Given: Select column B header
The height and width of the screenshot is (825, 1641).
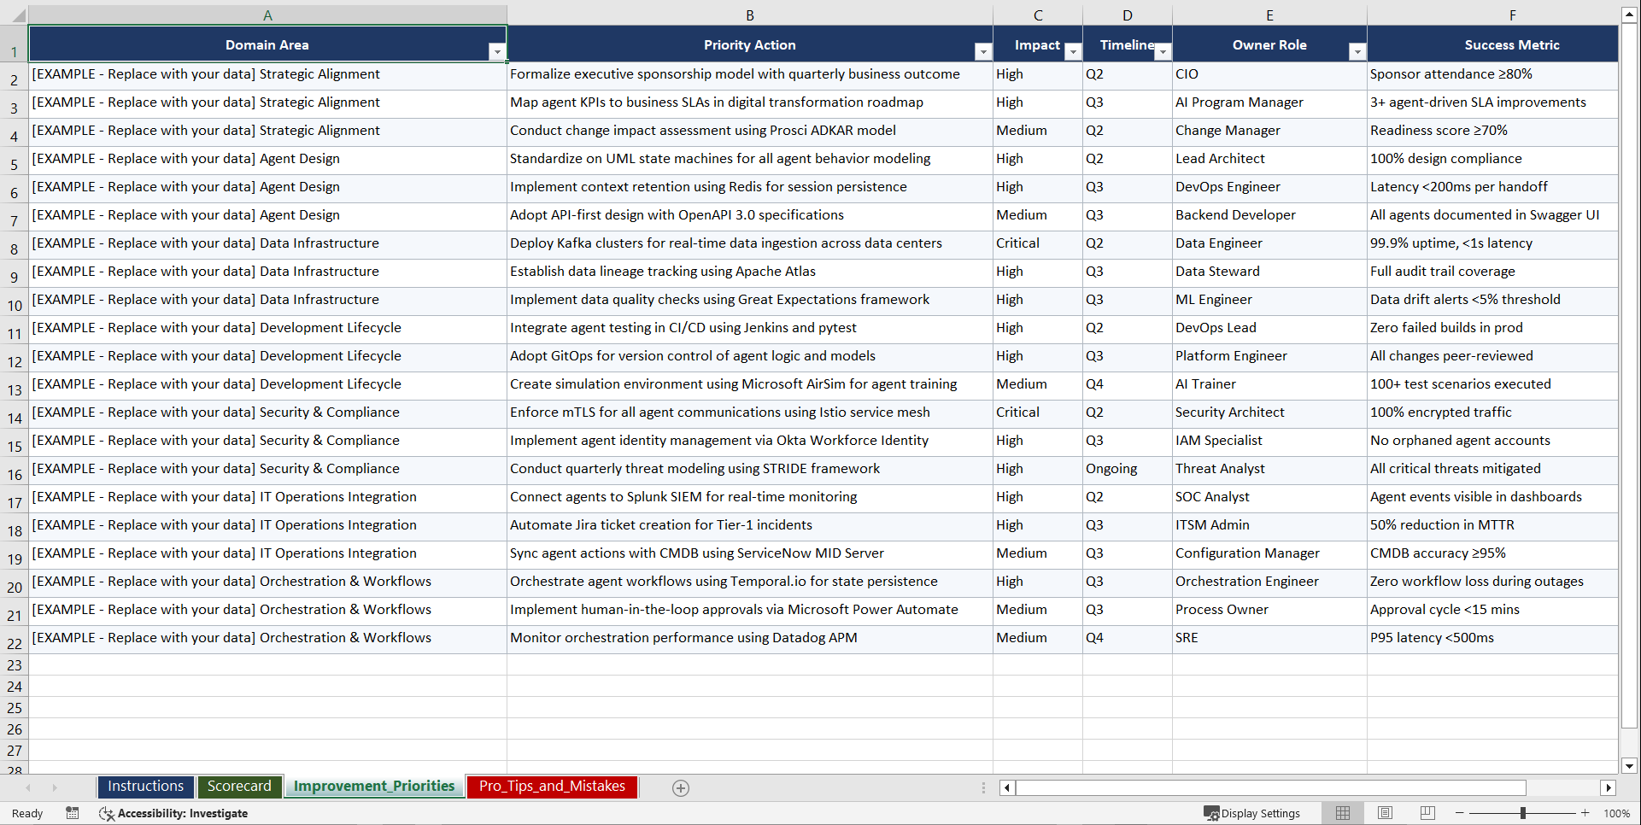Looking at the screenshot, I should click(x=749, y=15).
